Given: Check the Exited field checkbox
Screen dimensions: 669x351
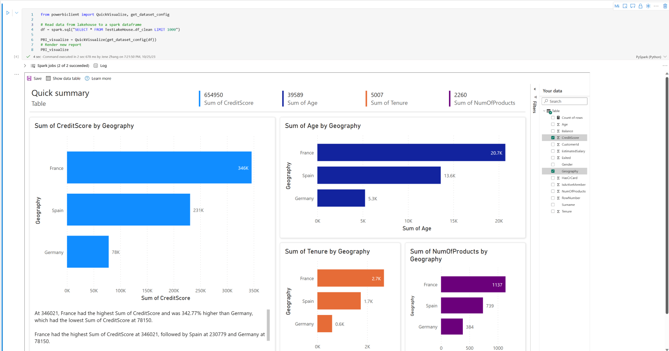Looking at the screenshot, I should coord(553,158).
